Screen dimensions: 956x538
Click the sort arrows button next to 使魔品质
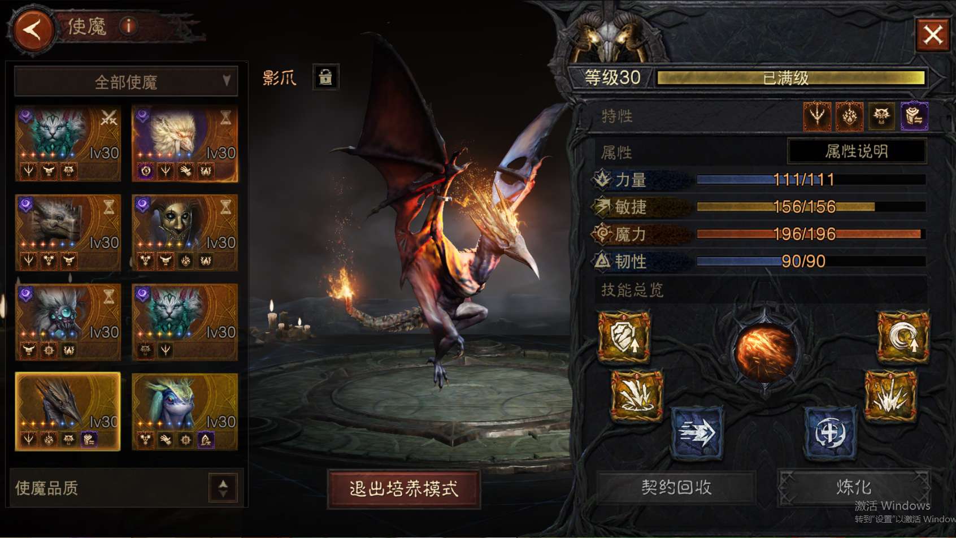click(223, 488)
